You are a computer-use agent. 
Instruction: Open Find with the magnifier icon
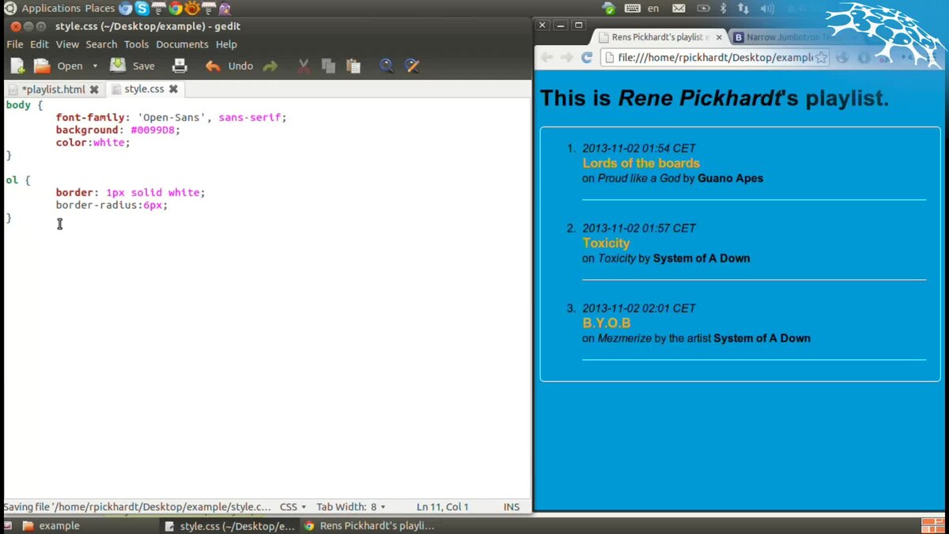pyautogui.click(x=386, y=66)
